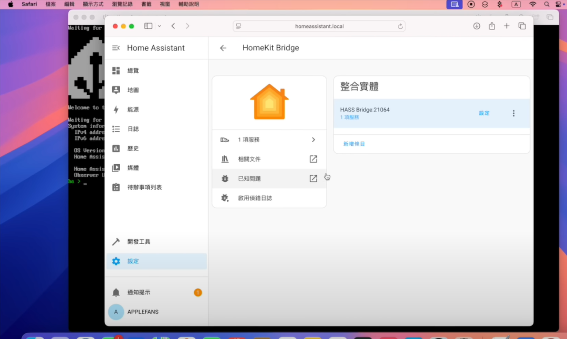Image resolution: width=567 pixels, height=339 pixels.
Task: Open the Safari tab group dropdown arrow
Action: (160, 26)
